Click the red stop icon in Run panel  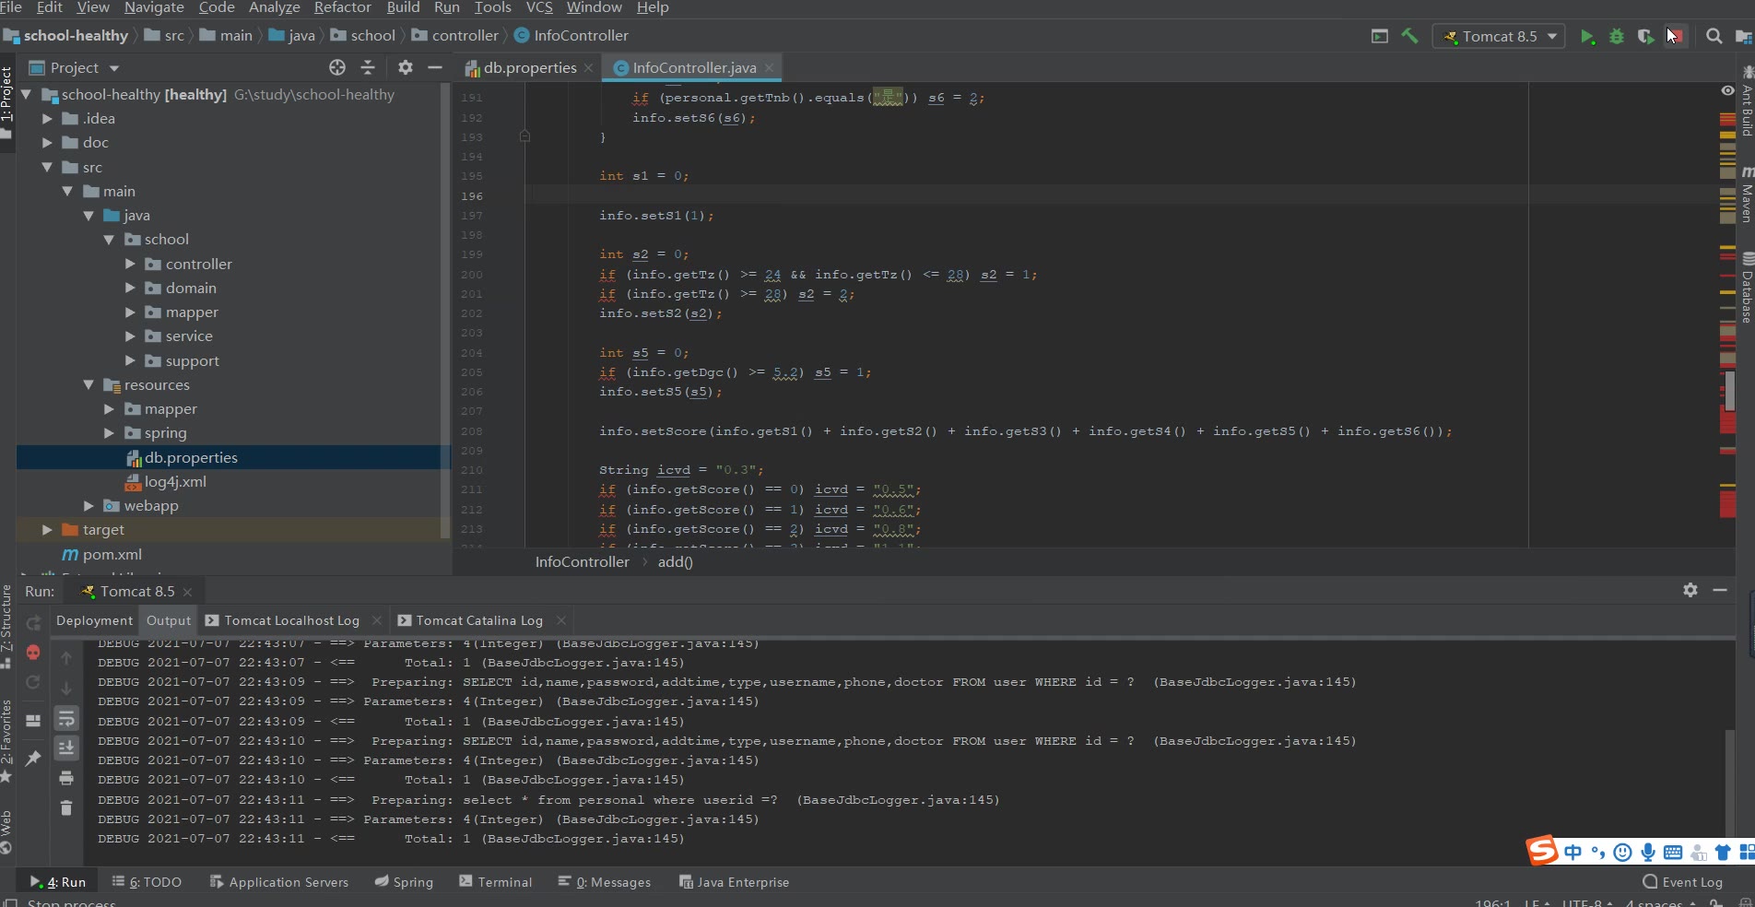pos(33,653)
